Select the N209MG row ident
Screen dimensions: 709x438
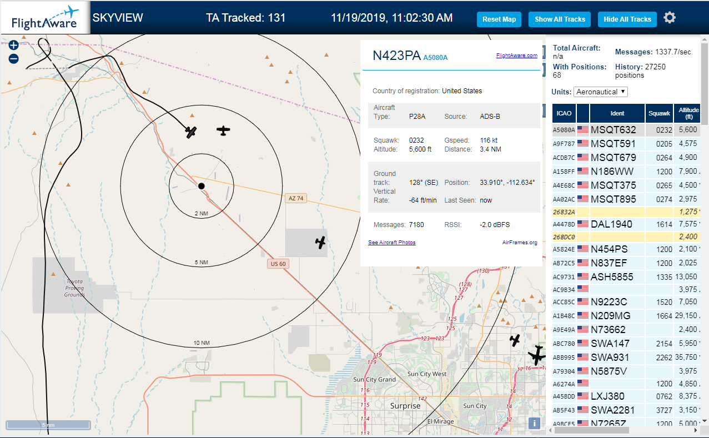click(x=611, y=316)
